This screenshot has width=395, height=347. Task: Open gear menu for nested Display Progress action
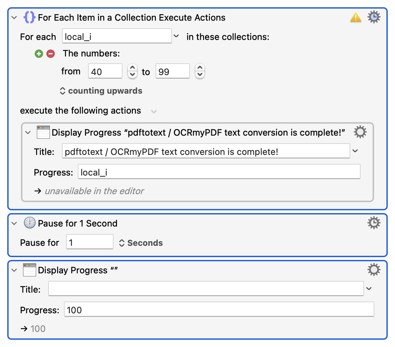click(360, 132)
